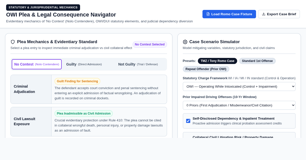Viewport: 306px width, 160px height.
Task: Click the Proactive admission triggers clinical probation text
Action: tap(237, 123)
